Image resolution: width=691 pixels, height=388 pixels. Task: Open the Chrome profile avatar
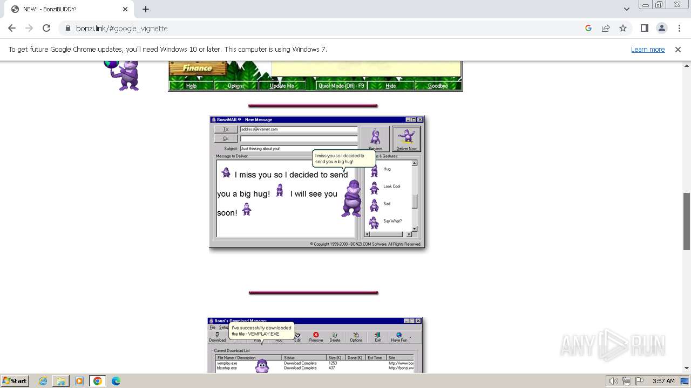[x=662, y=28]
